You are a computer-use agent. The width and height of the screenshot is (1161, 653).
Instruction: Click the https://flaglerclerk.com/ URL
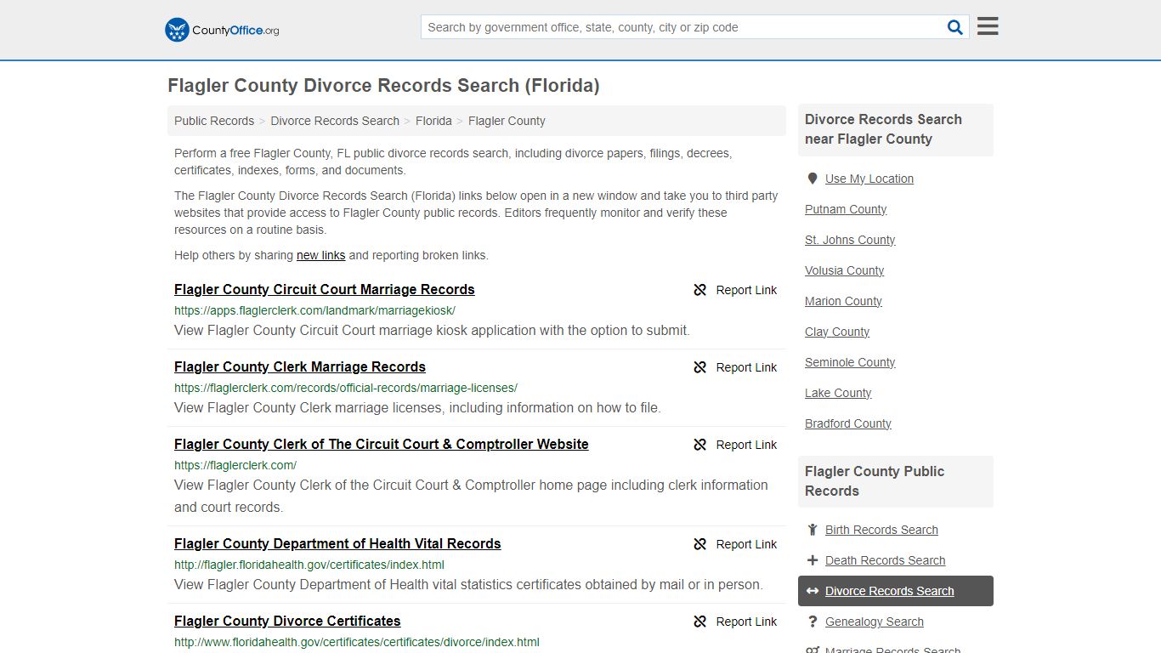pos(235,465)
